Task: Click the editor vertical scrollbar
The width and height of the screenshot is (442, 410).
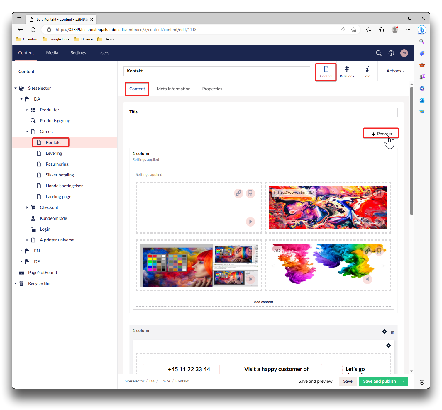Action: click(411, 151)
